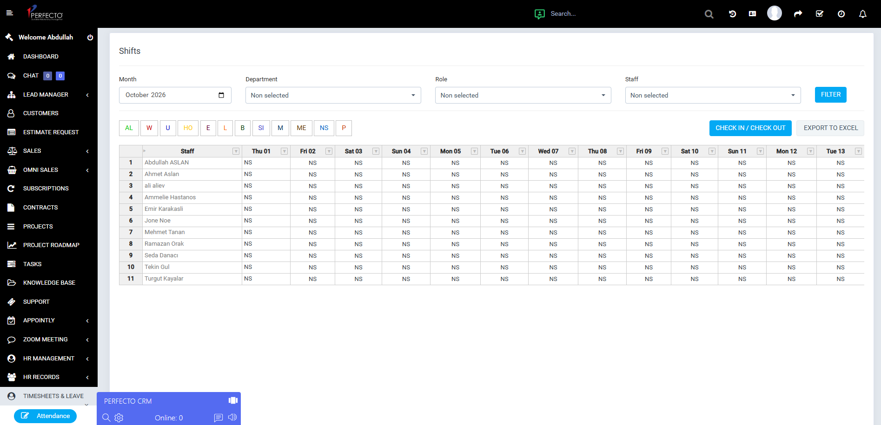
Task: Open the user avatar profile
Action: pyautogui.click(x=775, y=13)
